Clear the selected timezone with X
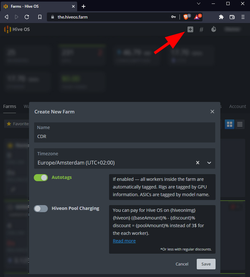250x277 pixels. (198, 163)
